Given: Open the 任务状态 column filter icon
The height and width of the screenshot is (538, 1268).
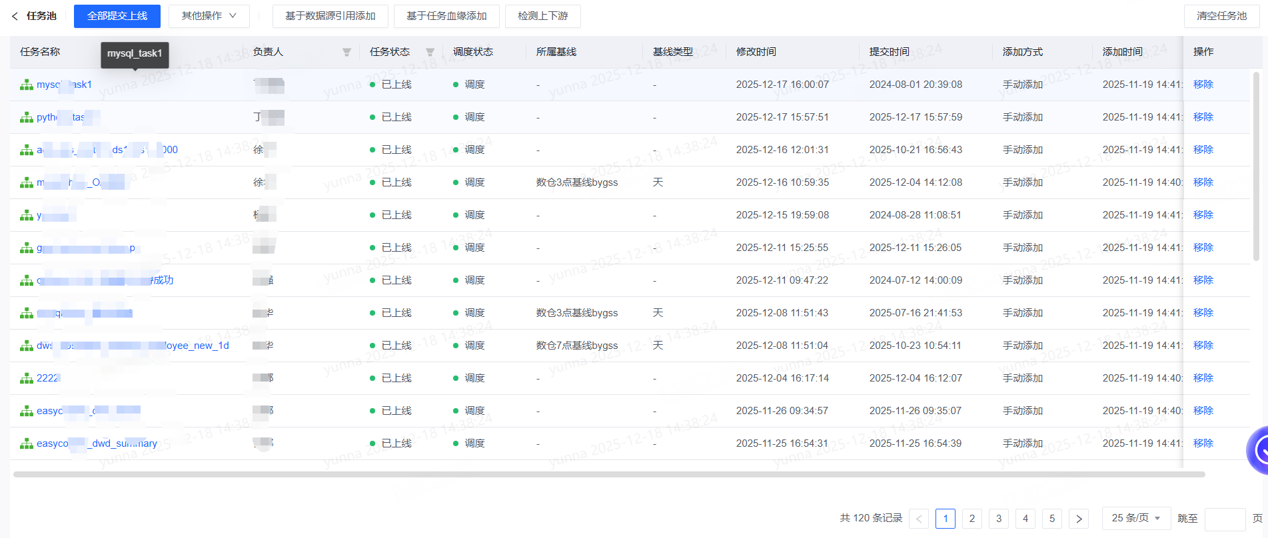Looking at the screenshot, I should (430, 52).
